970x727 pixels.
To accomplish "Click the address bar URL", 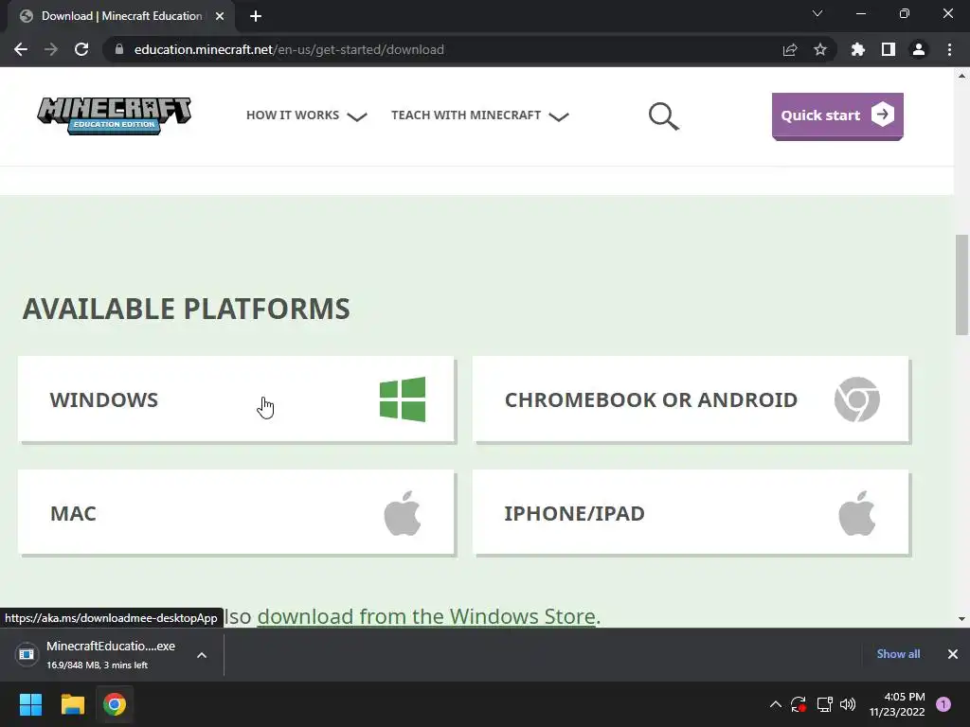I will click(x=289, y=49).
